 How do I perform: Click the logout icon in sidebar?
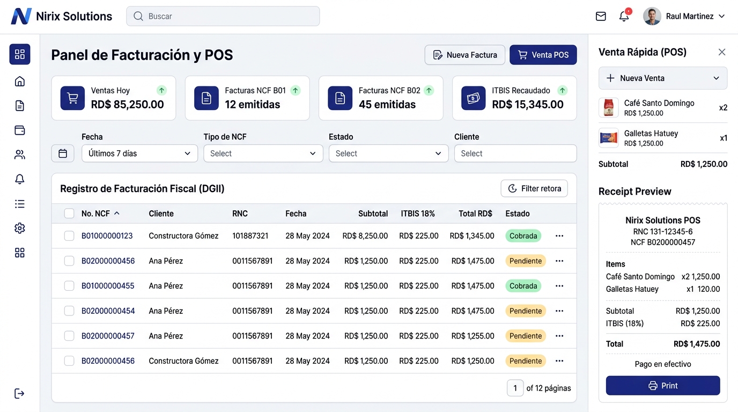[x=19, y=394]
